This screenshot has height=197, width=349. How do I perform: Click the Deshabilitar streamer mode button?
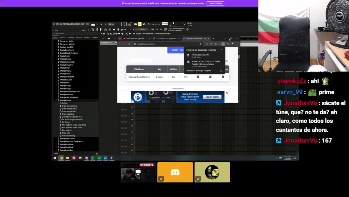tap(215, 3)
